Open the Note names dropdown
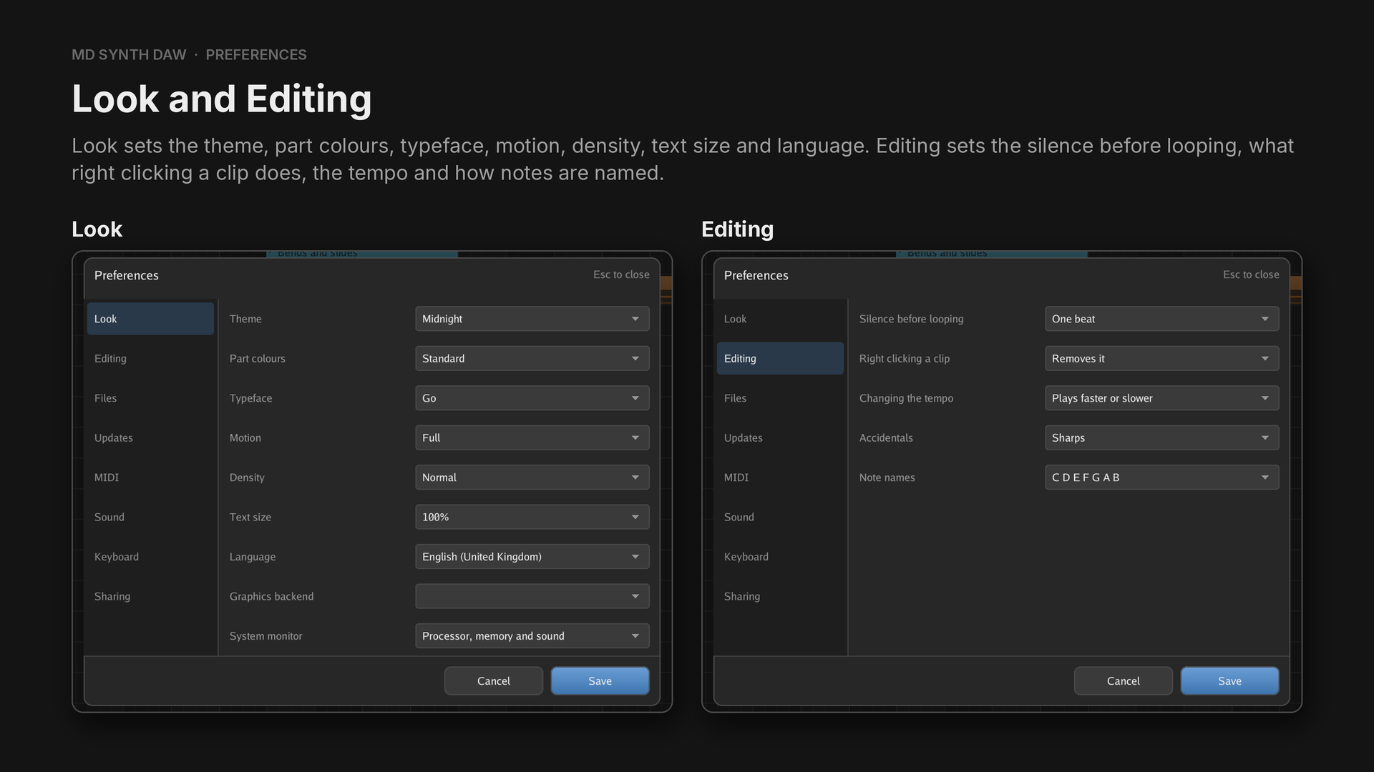 (x=1161, y=477)
